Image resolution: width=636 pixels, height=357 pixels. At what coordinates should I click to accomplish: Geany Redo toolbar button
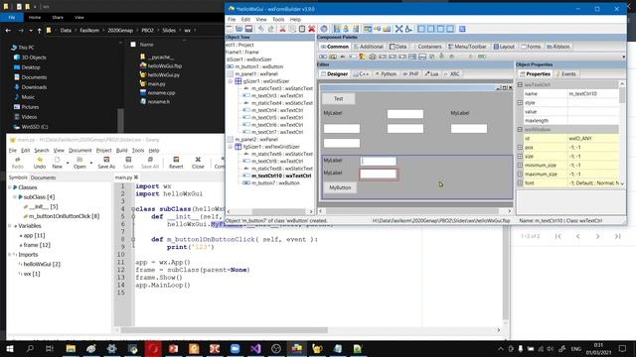[x=18, y=163]
